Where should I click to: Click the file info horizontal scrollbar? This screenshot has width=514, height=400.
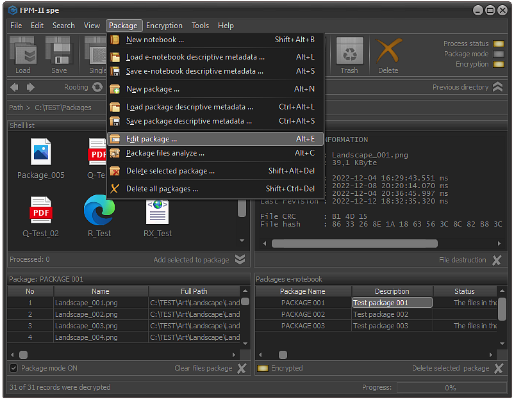click(x=354, y=244)
